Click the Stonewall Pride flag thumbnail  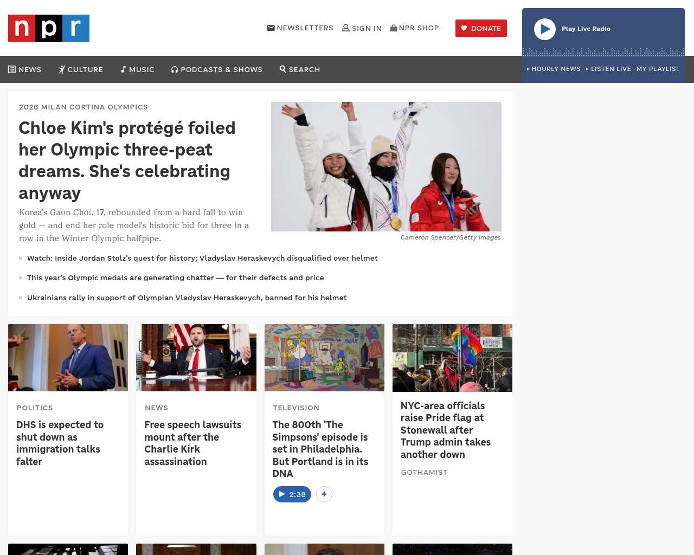pos(452,358)
